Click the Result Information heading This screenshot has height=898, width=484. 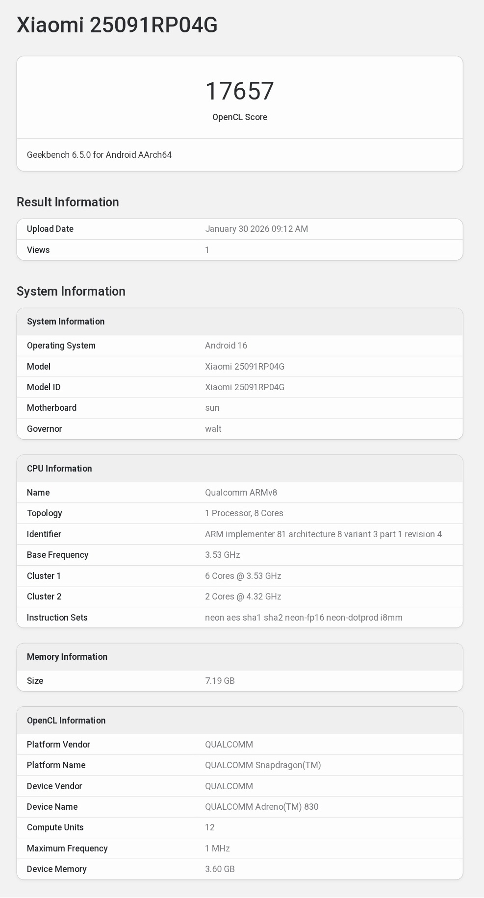68,202
